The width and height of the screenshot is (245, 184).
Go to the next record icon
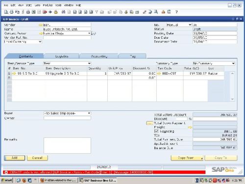[86, 12]
